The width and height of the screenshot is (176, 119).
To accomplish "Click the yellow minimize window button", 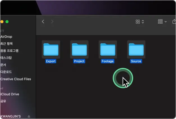I will pyautogui.click(x=2, y=22).
